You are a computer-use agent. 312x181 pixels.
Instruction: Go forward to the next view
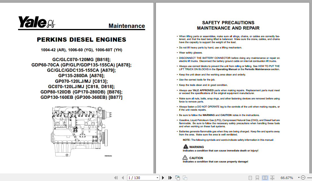pyautogui.click(x=185, y=178)
